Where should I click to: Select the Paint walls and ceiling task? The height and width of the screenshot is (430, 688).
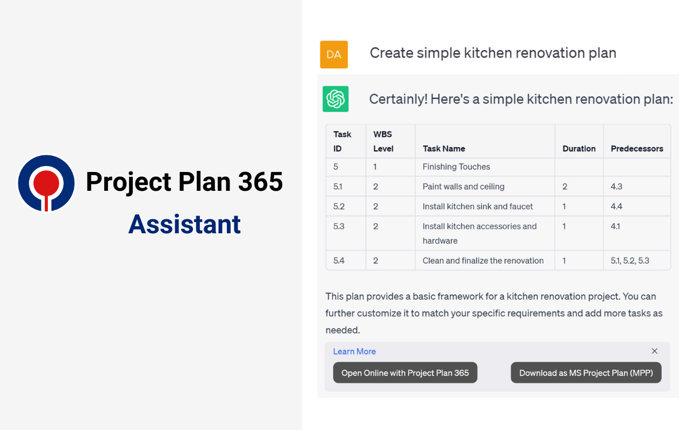click(463, 187)
